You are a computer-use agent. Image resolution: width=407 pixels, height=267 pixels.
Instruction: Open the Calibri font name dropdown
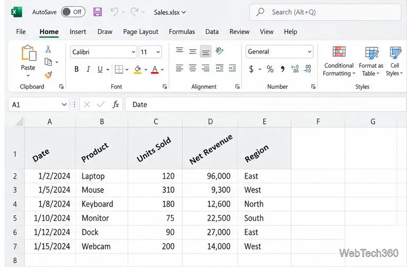click(x=103, y=52)
